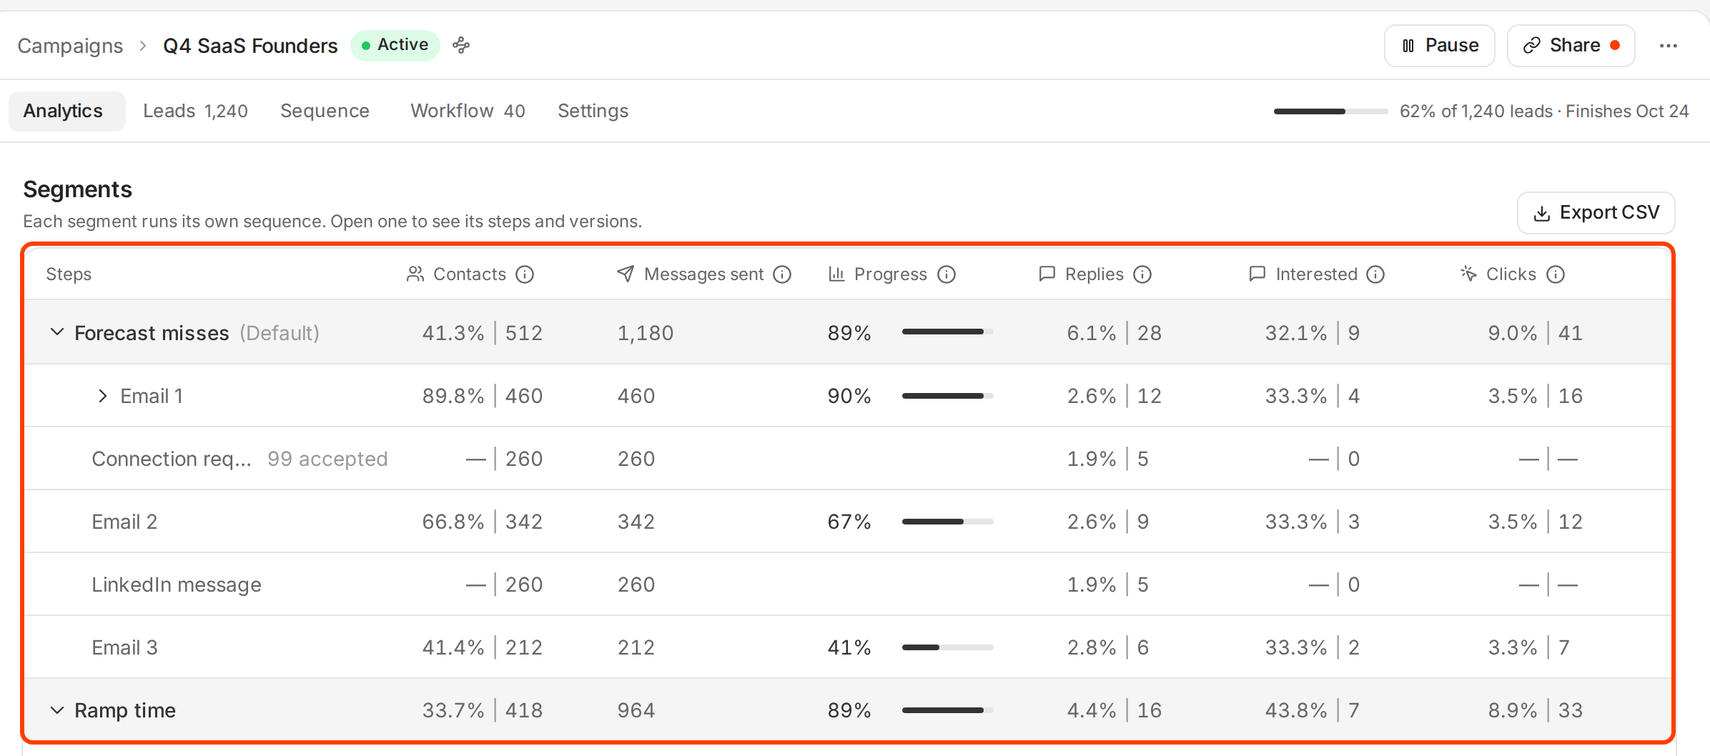Pause the campaign
The image size is (1710, 756).
click(1439, 46)
